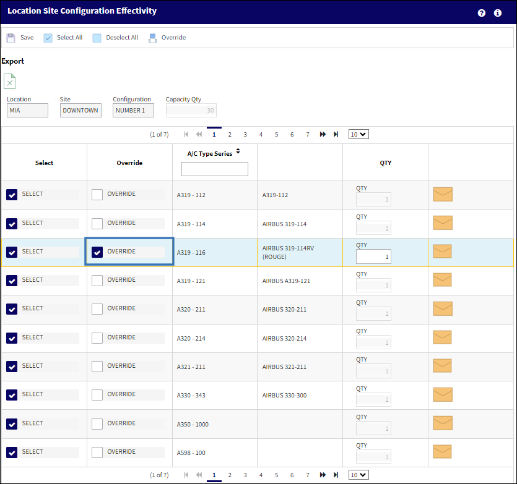Open envelope icon for A319 - 116 row
517x484 pixels.
[x=442, y=251]
